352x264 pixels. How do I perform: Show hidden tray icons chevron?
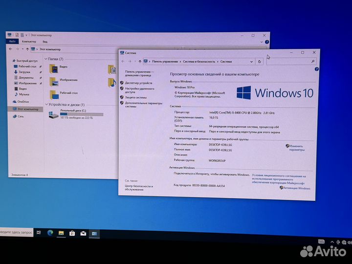[332, 242]
